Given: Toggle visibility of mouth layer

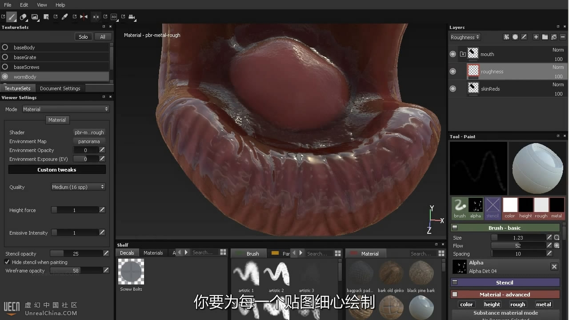Looking at the screenshot, I should (453, 54).
